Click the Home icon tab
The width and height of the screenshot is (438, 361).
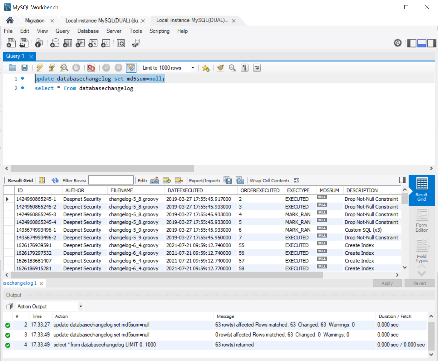10,20
